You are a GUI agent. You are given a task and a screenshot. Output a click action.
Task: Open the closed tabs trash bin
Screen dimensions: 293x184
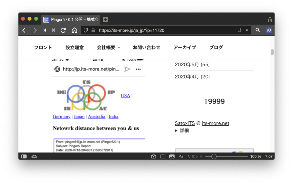click(x=270, y=20)
